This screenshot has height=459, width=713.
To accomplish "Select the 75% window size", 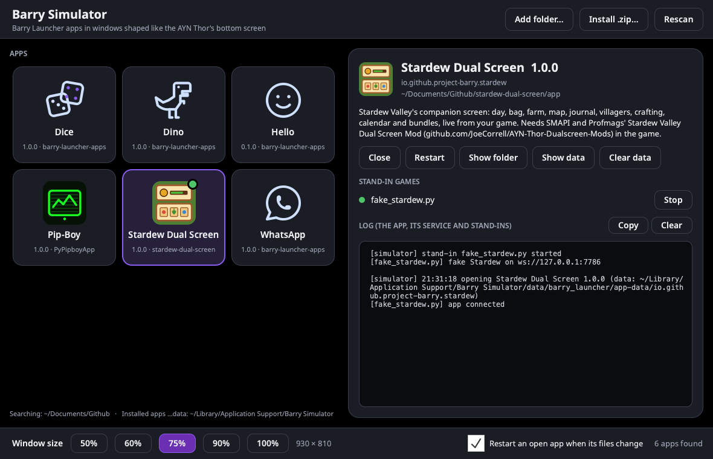I will coord(177,443).
